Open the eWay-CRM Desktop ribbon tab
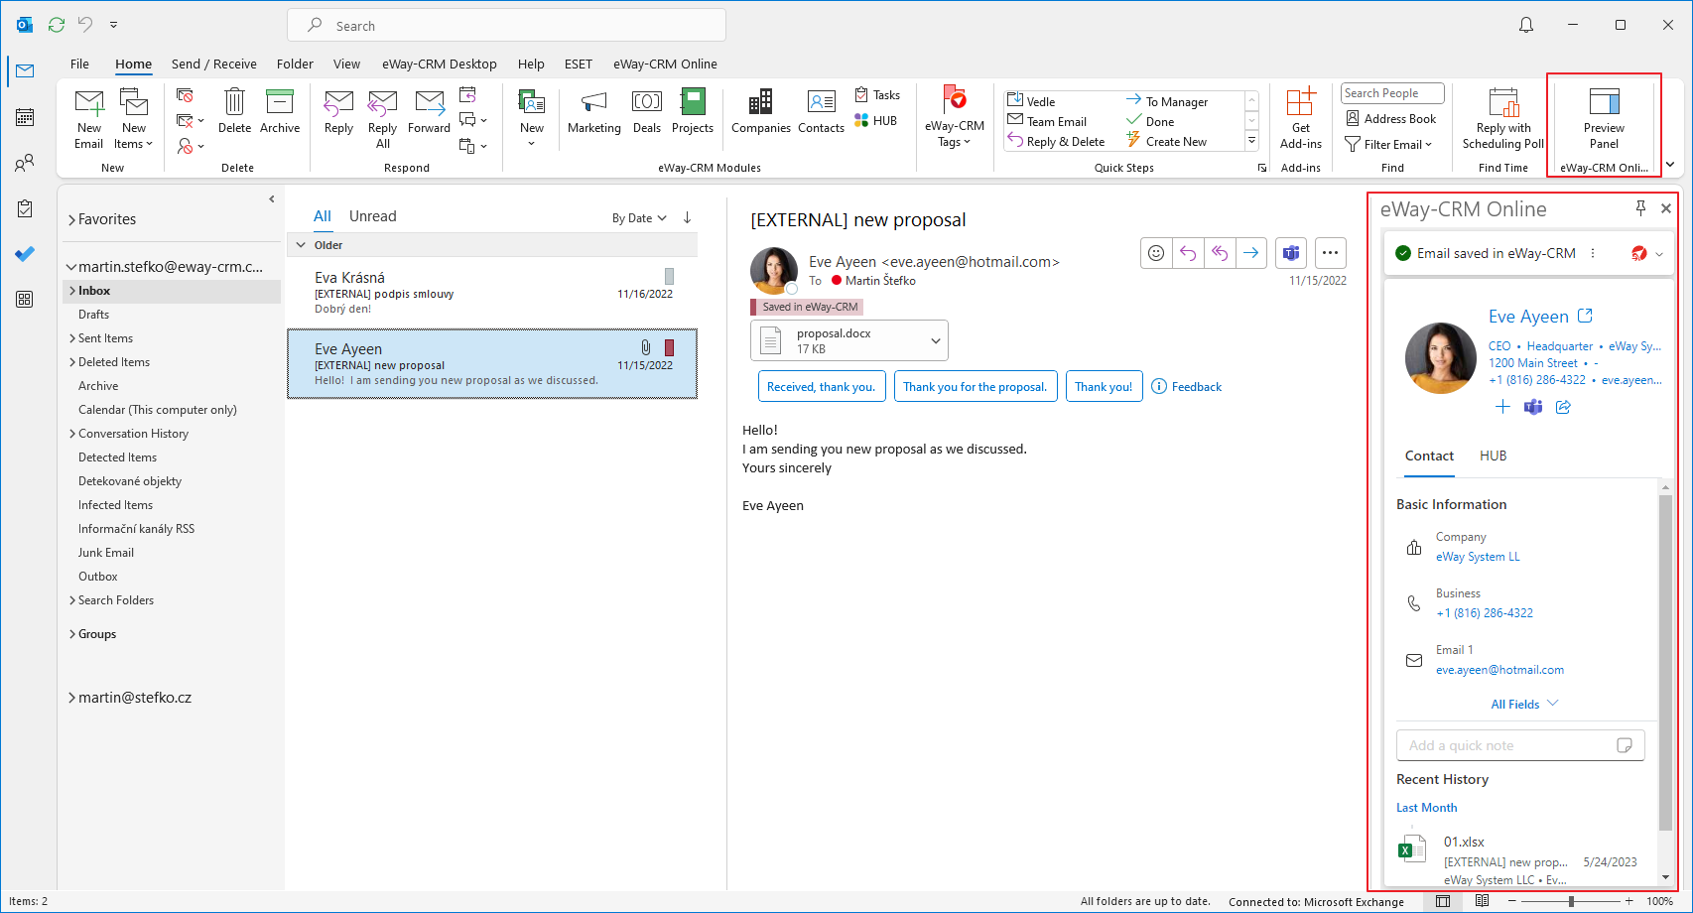Viewport: 1693px width, 913px height. pos(439,64)
